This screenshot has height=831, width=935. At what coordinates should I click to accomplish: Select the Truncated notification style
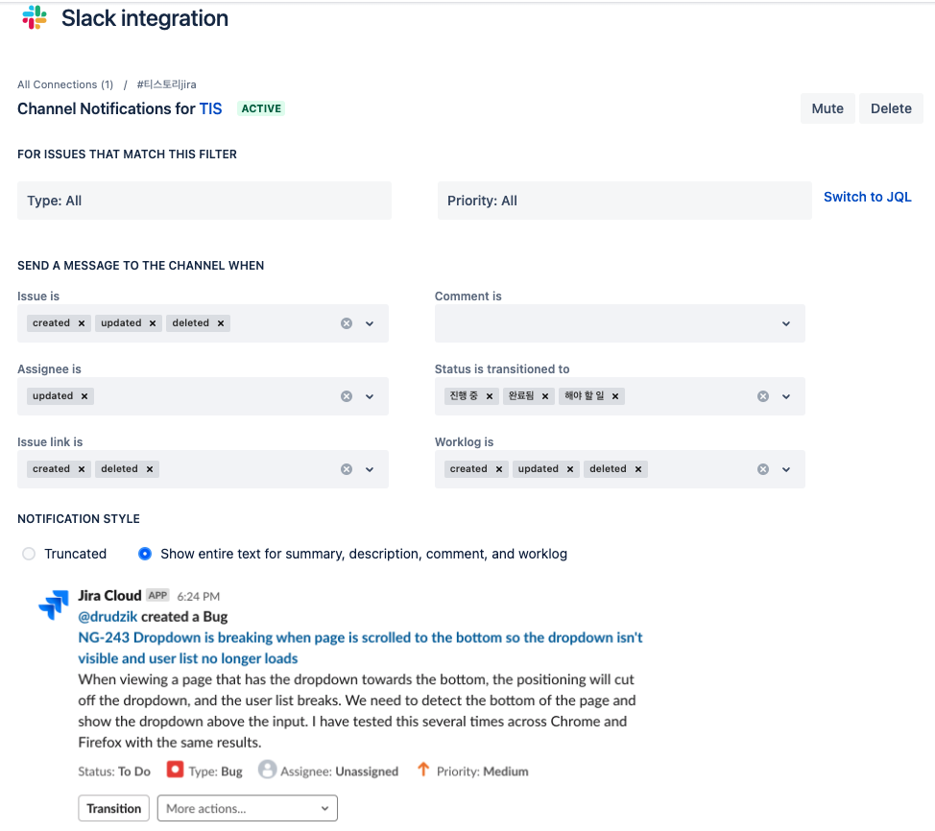click(29, 554)
